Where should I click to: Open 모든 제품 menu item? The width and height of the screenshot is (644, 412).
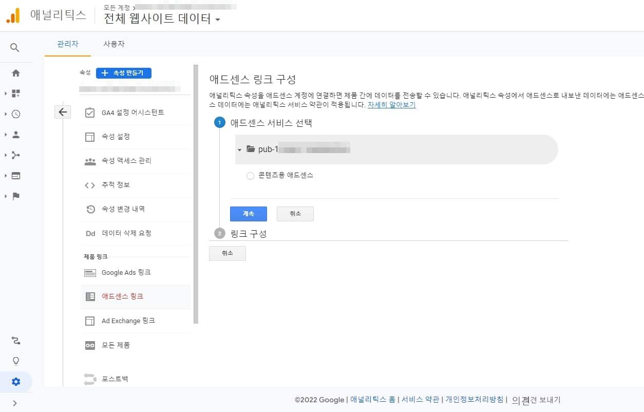click(135, 345)
